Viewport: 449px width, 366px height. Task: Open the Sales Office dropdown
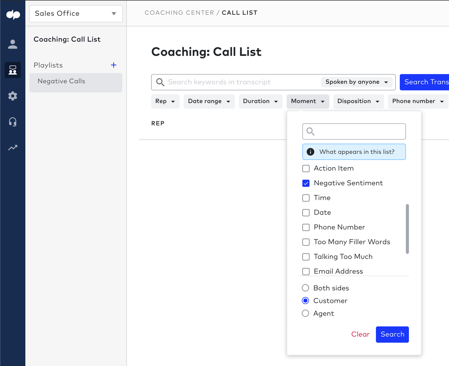[76, 14]
